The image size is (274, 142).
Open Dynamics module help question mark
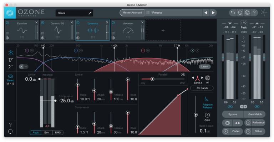point(10,125)
